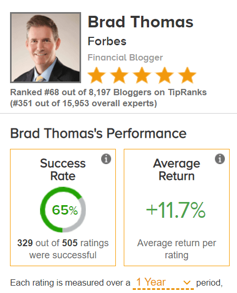This screenshot has width=237, height=293.
Task: Click the Forbes affiliation text
Action: pyautogui.click(x=107, y=42)
